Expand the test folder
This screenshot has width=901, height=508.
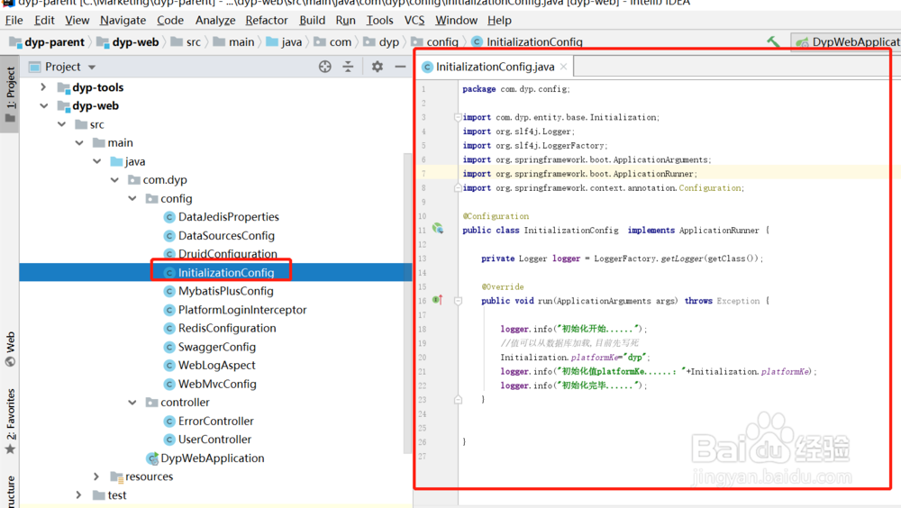pos(78,494)
